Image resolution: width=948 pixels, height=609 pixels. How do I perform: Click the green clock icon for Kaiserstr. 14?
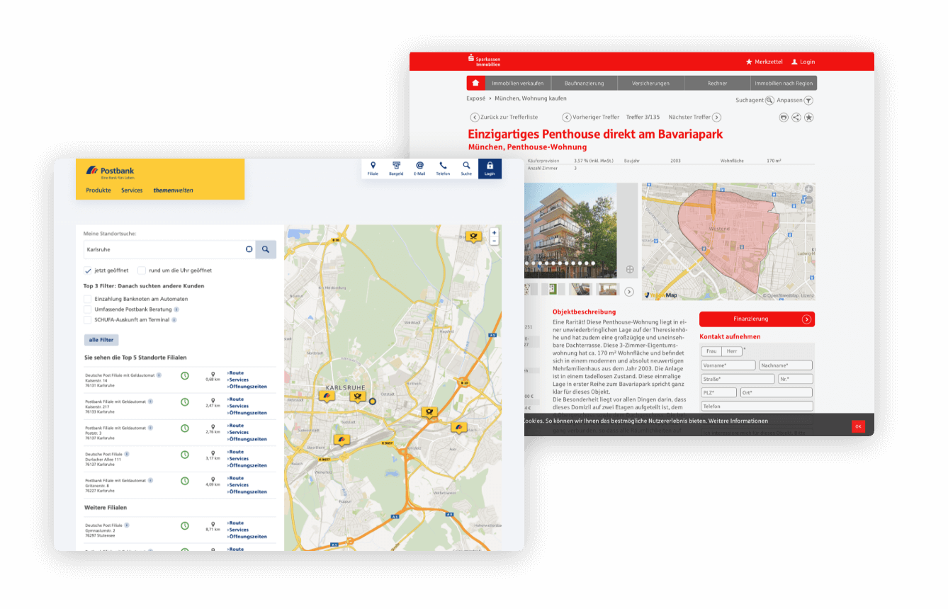click(184, 375)
